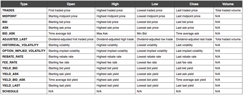This screenshot has width=243, height=95.
Task: Select the MIDPOINT type cell
Action: [x=24, y=16]
